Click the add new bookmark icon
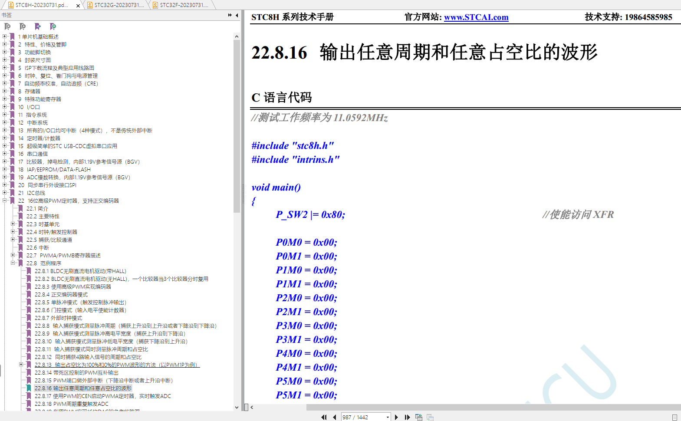The image size is (681, 421). [x=23, y=26]
